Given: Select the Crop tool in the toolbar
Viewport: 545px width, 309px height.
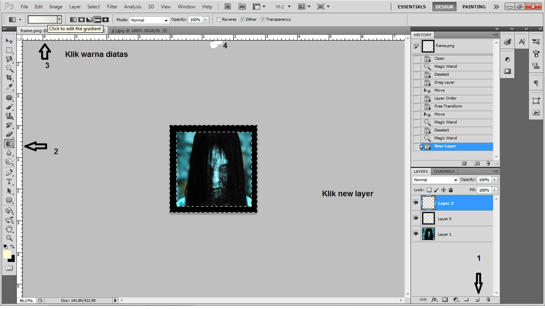Looking at the screenshot, I should pos(9,77).
